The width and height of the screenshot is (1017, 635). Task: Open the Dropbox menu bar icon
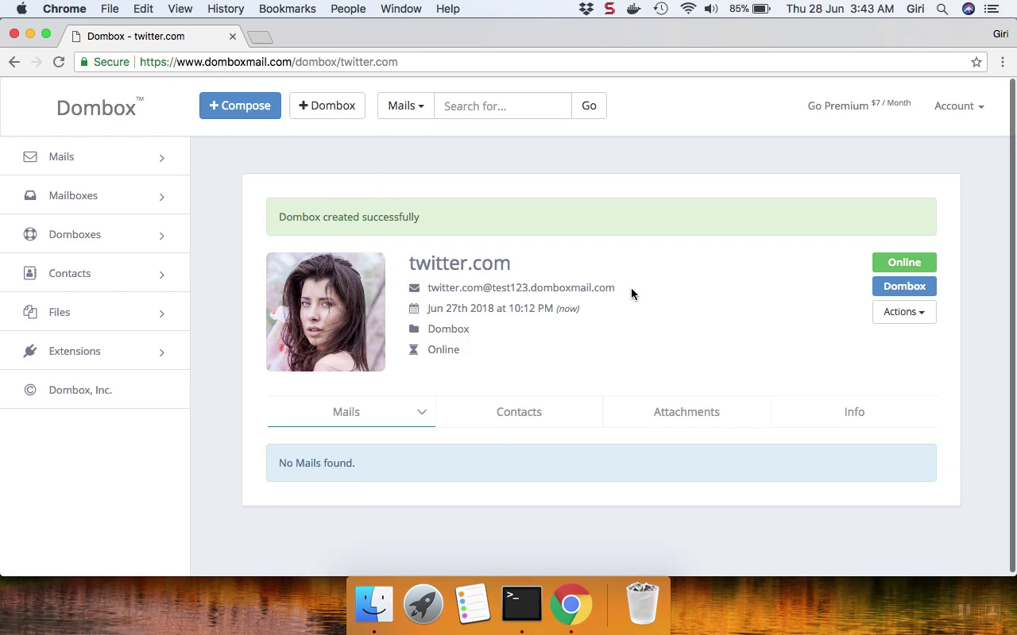586,9
